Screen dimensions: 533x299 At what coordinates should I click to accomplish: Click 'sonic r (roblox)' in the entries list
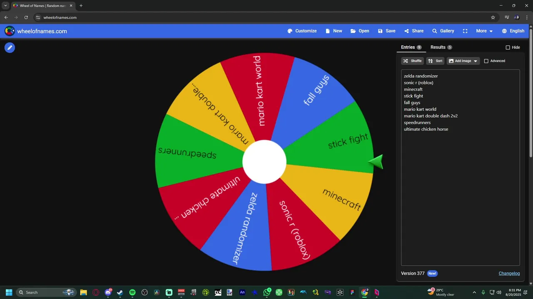pyautogui.click(x=418, y=83)
